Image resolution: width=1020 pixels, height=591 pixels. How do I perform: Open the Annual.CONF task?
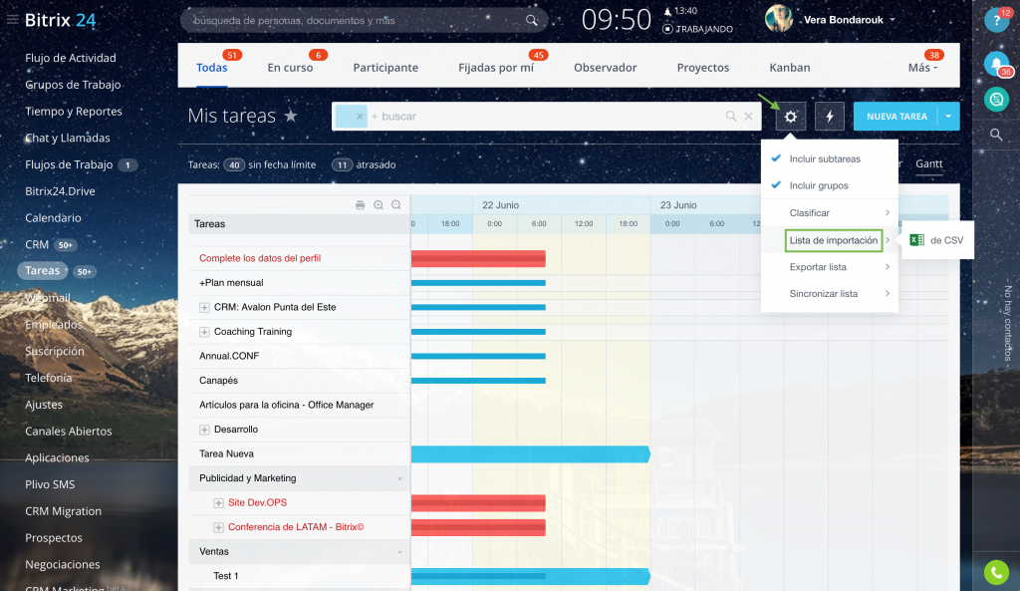[229, 356]
